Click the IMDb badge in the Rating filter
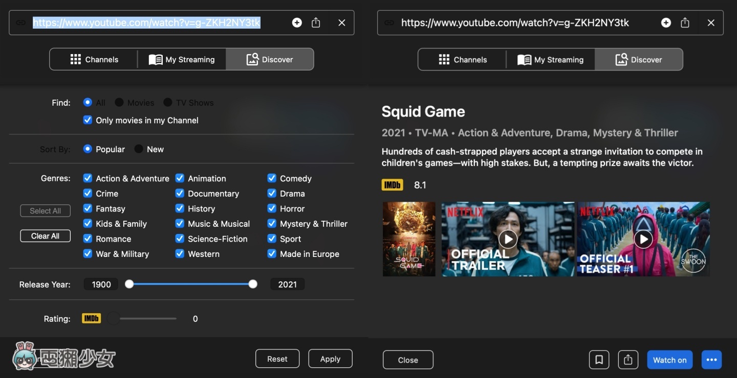Image resolution: width=737 pixels, height=378 pixels. pyautogui.click(x=91, y=318)
